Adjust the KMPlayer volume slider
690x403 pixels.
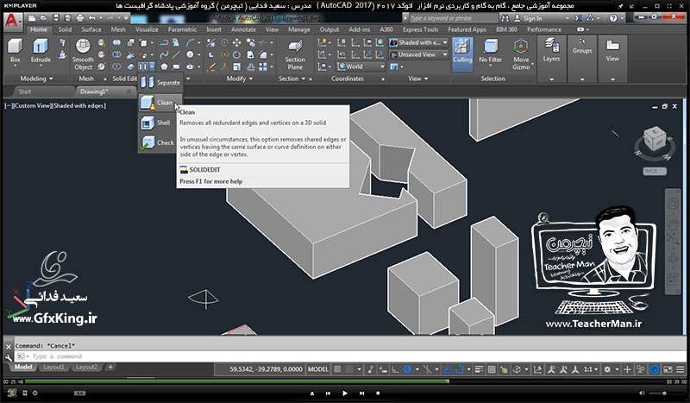663,393
